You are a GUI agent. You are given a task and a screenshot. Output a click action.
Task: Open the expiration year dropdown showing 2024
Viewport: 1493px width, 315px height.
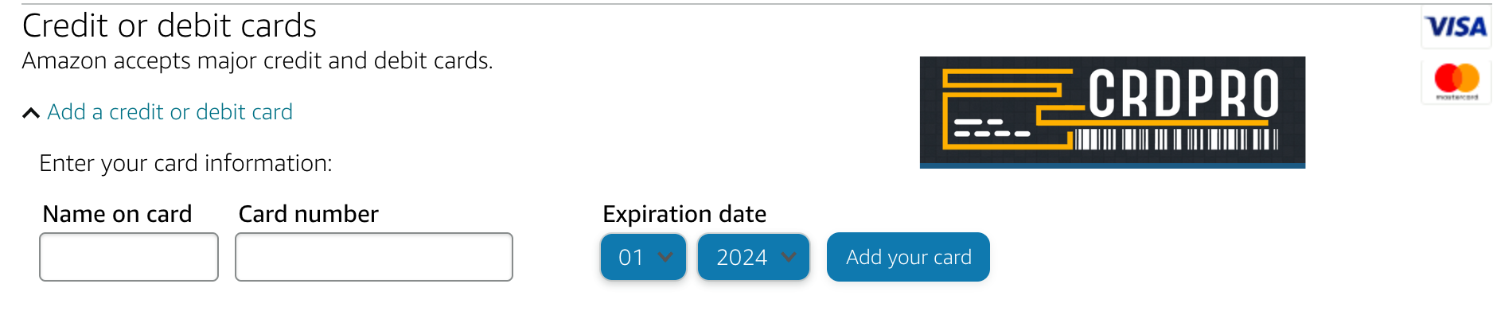coord(754,257)
